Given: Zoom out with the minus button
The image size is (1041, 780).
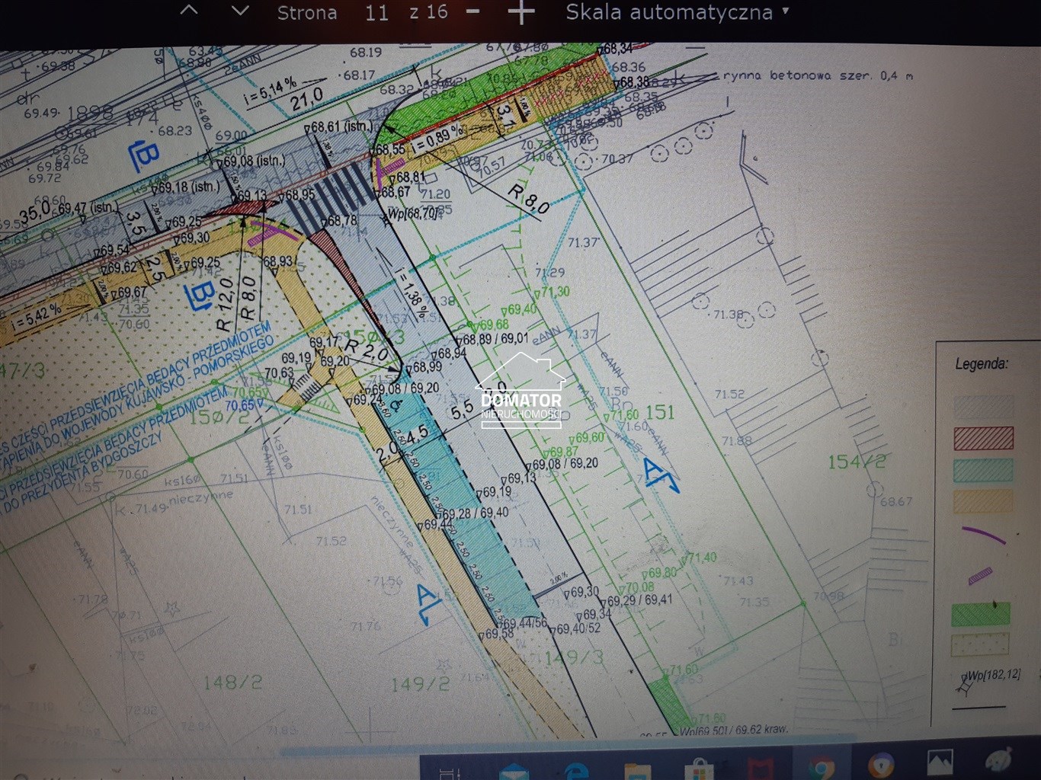Looking at the screenshot, I should [472, 12].
